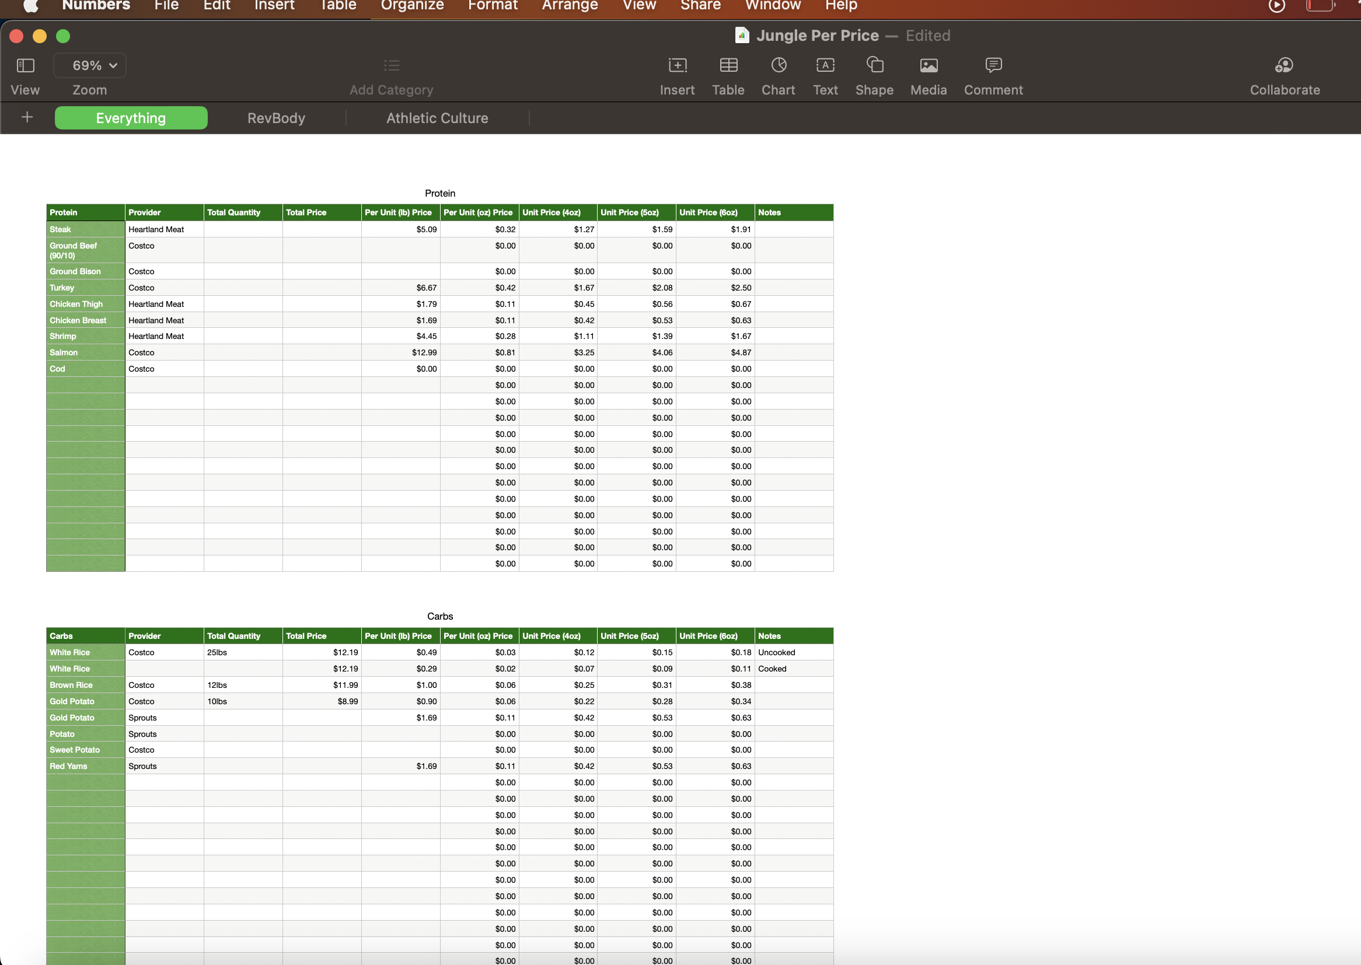Open the Chart toolbar icon
1361x965 pixels.
[x=778, y=65]
